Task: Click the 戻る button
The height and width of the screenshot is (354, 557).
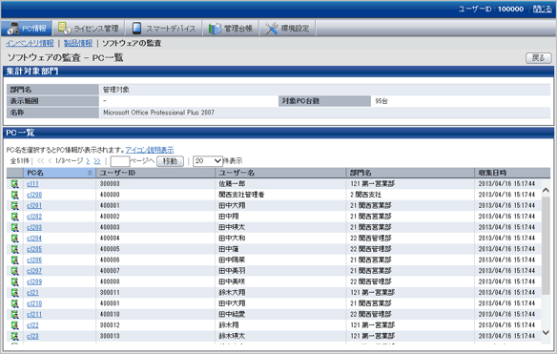Action: point(539,58)
